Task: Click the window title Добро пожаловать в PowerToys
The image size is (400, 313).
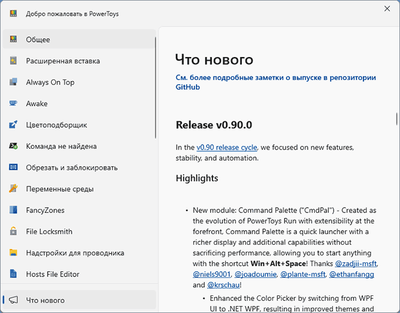Action: (x=72, y=14)
